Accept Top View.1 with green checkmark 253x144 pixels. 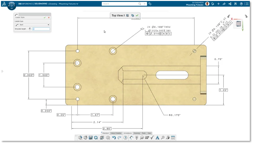[137, 15]
